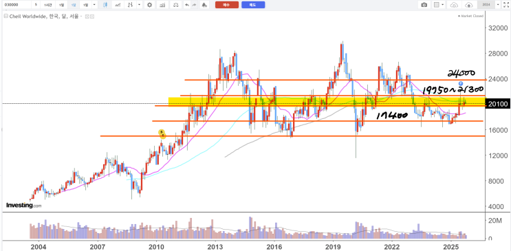Click the 28000 price axis label
The height and width of the screenshot is (251, 511).
tap(498, 54)
